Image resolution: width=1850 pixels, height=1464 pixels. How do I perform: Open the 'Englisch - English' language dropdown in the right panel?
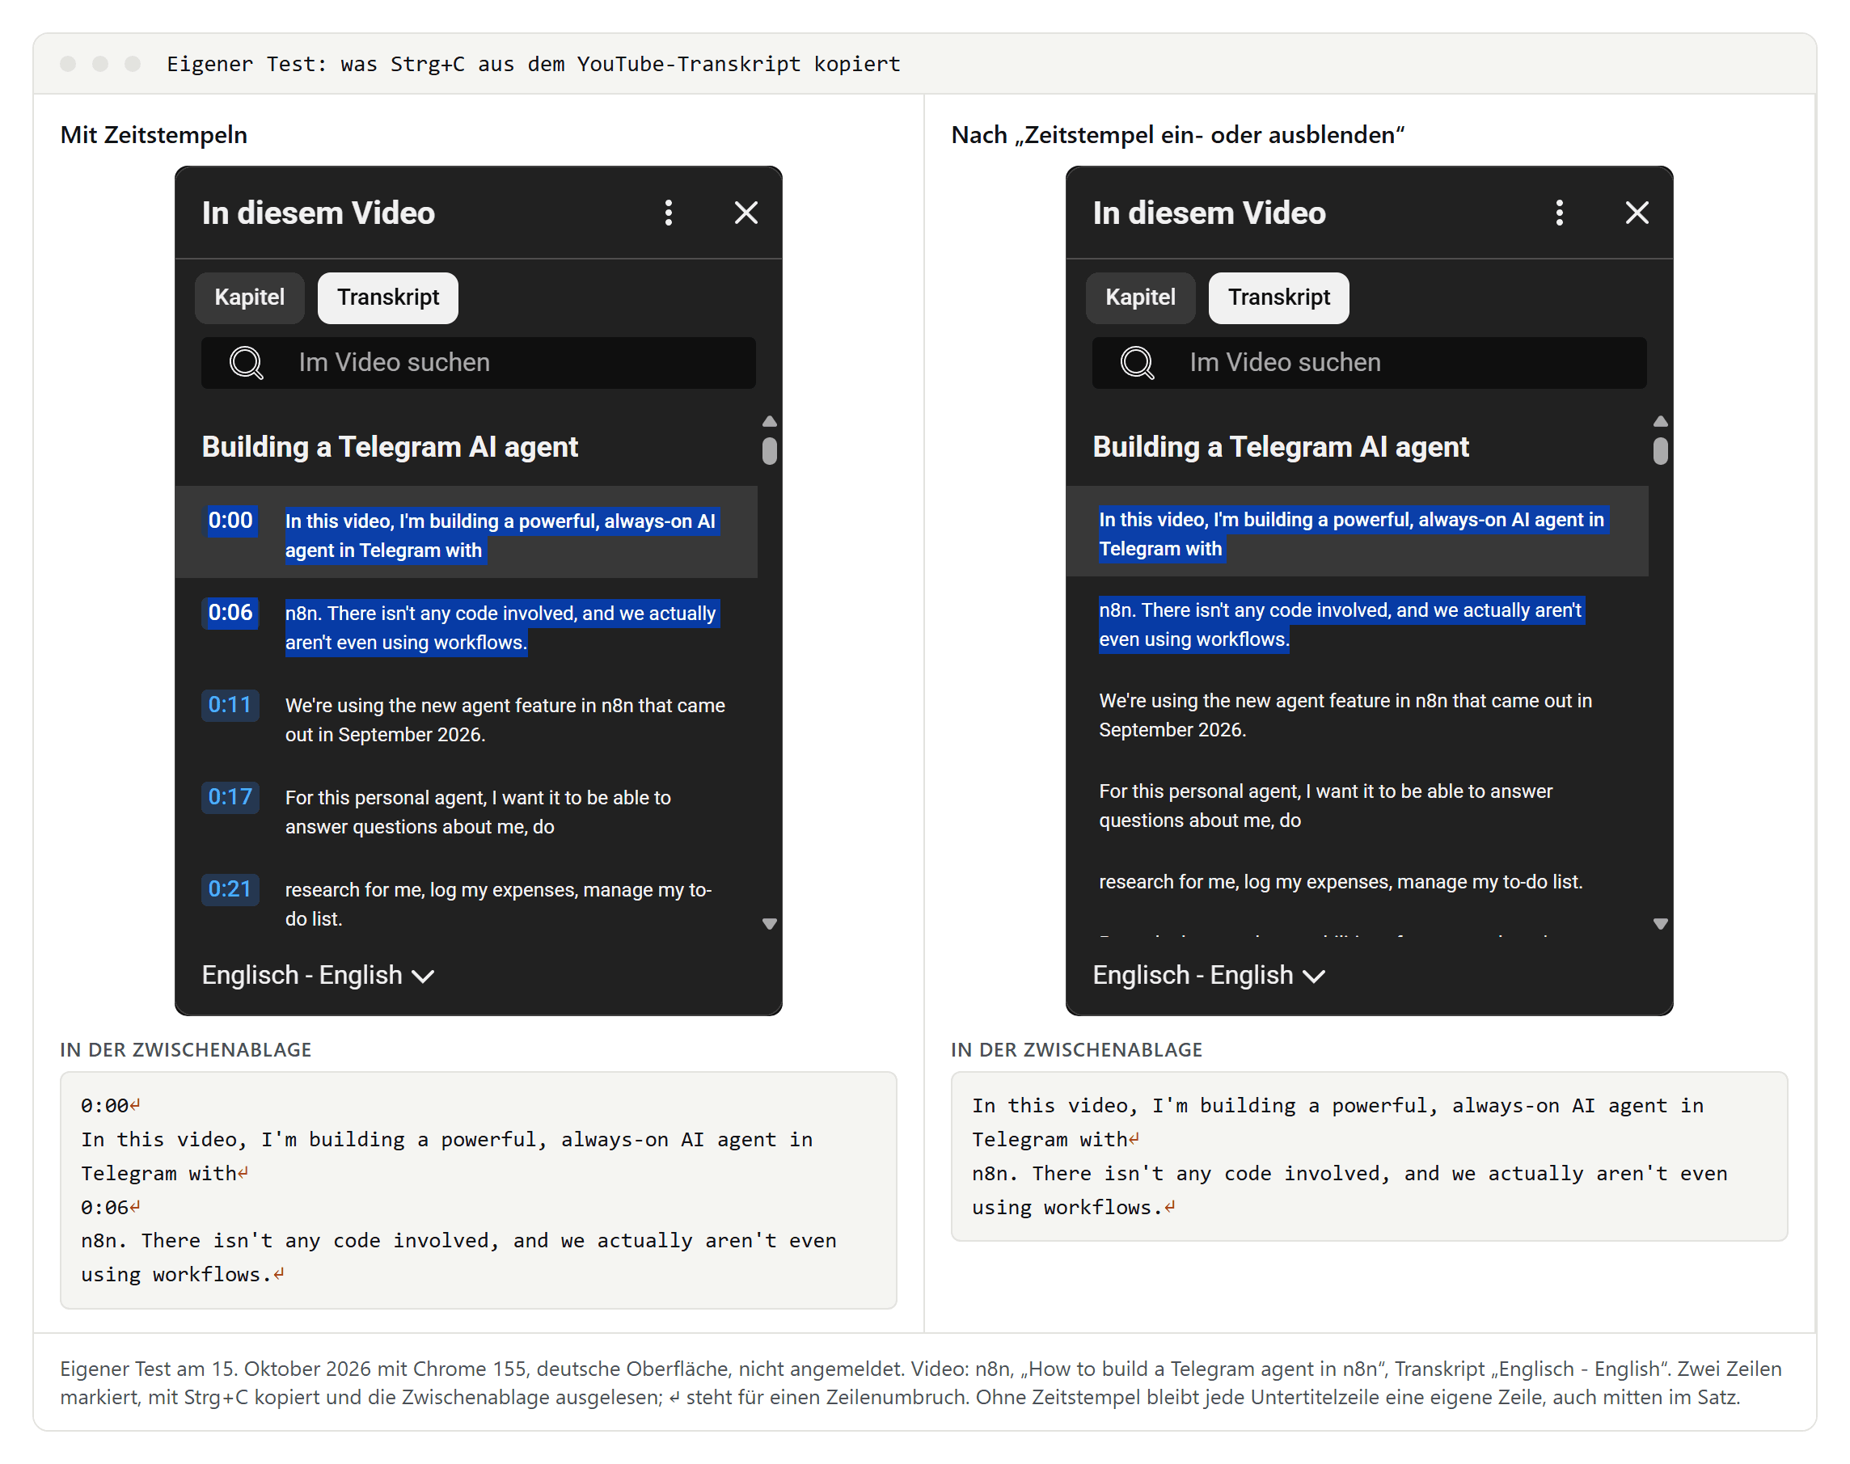pyautogui.click(x=1209, y=975)
